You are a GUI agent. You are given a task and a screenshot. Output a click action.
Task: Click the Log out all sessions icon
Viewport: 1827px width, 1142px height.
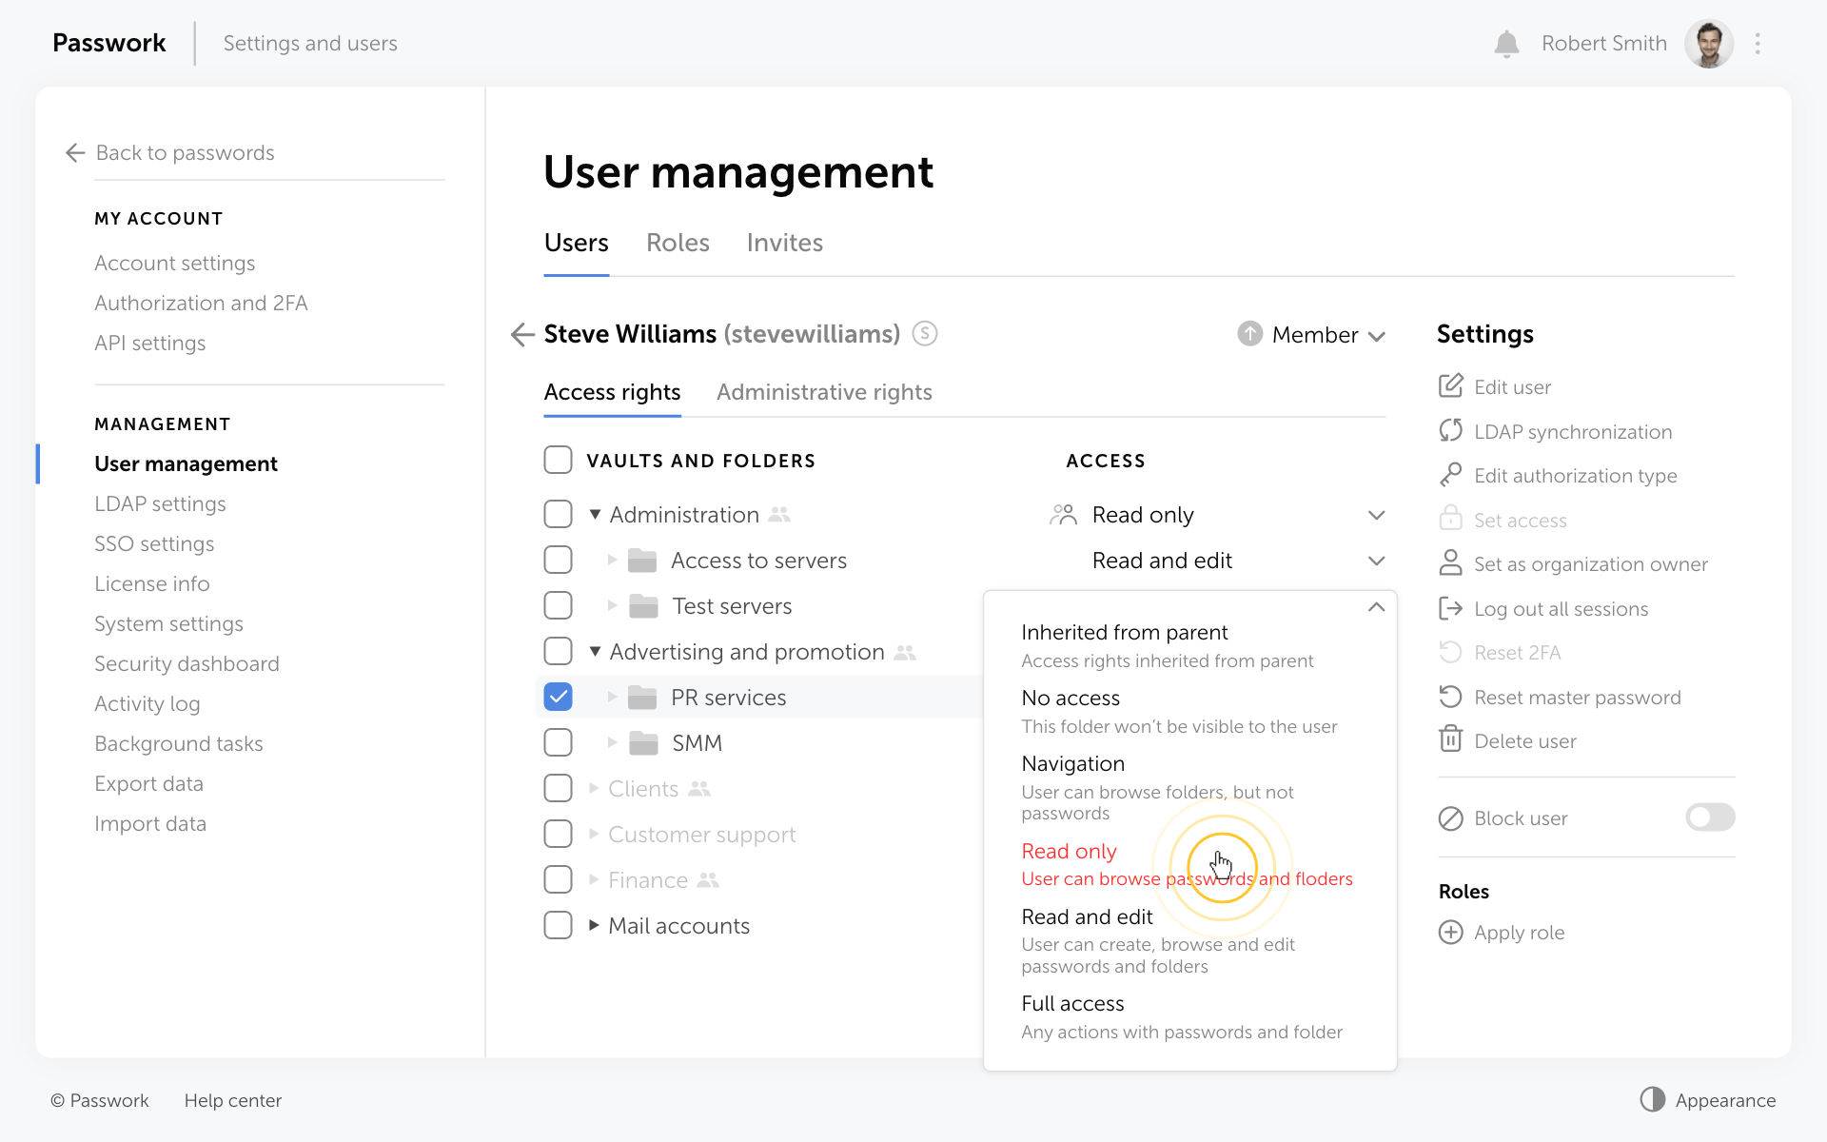pos(1450,608)
